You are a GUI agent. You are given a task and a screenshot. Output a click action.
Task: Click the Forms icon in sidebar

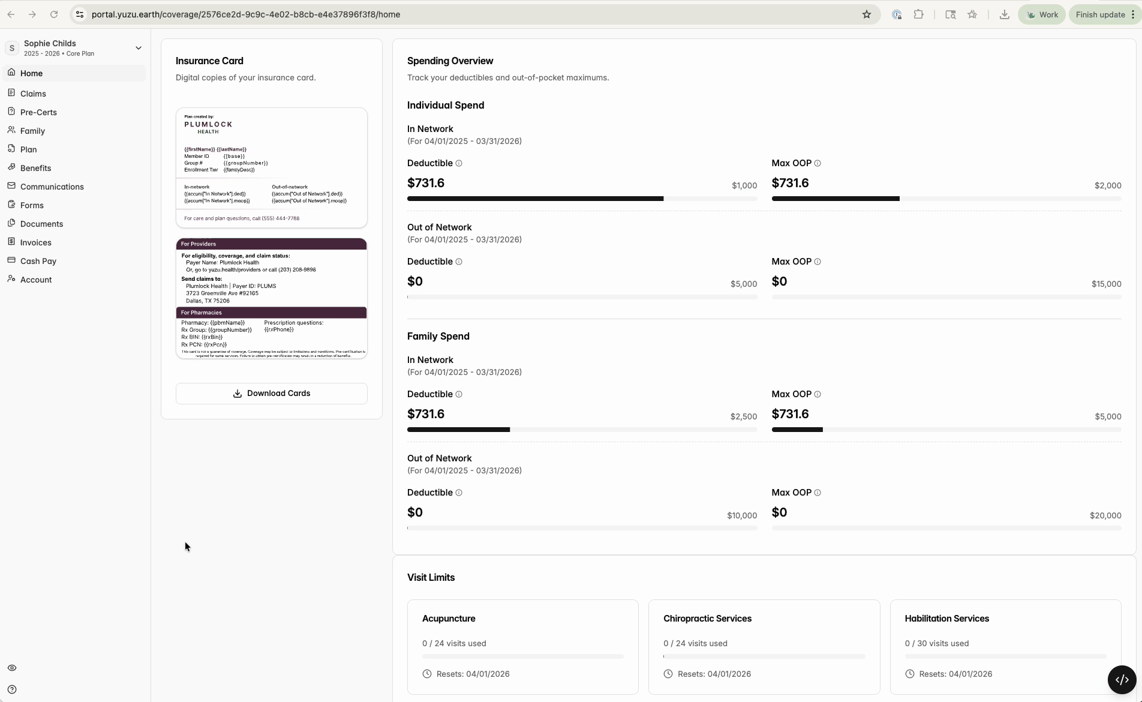click(11, 205)
